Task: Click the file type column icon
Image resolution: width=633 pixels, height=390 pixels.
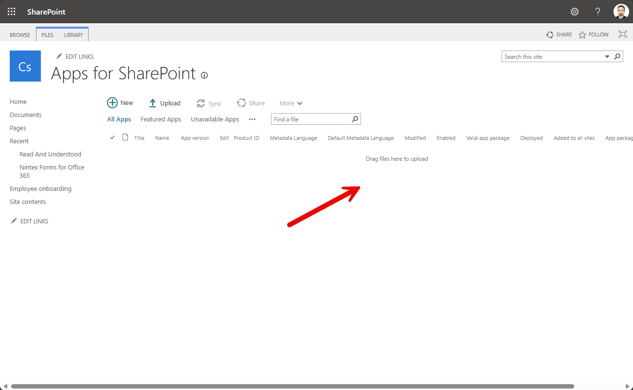Action: tap(125, 137)
